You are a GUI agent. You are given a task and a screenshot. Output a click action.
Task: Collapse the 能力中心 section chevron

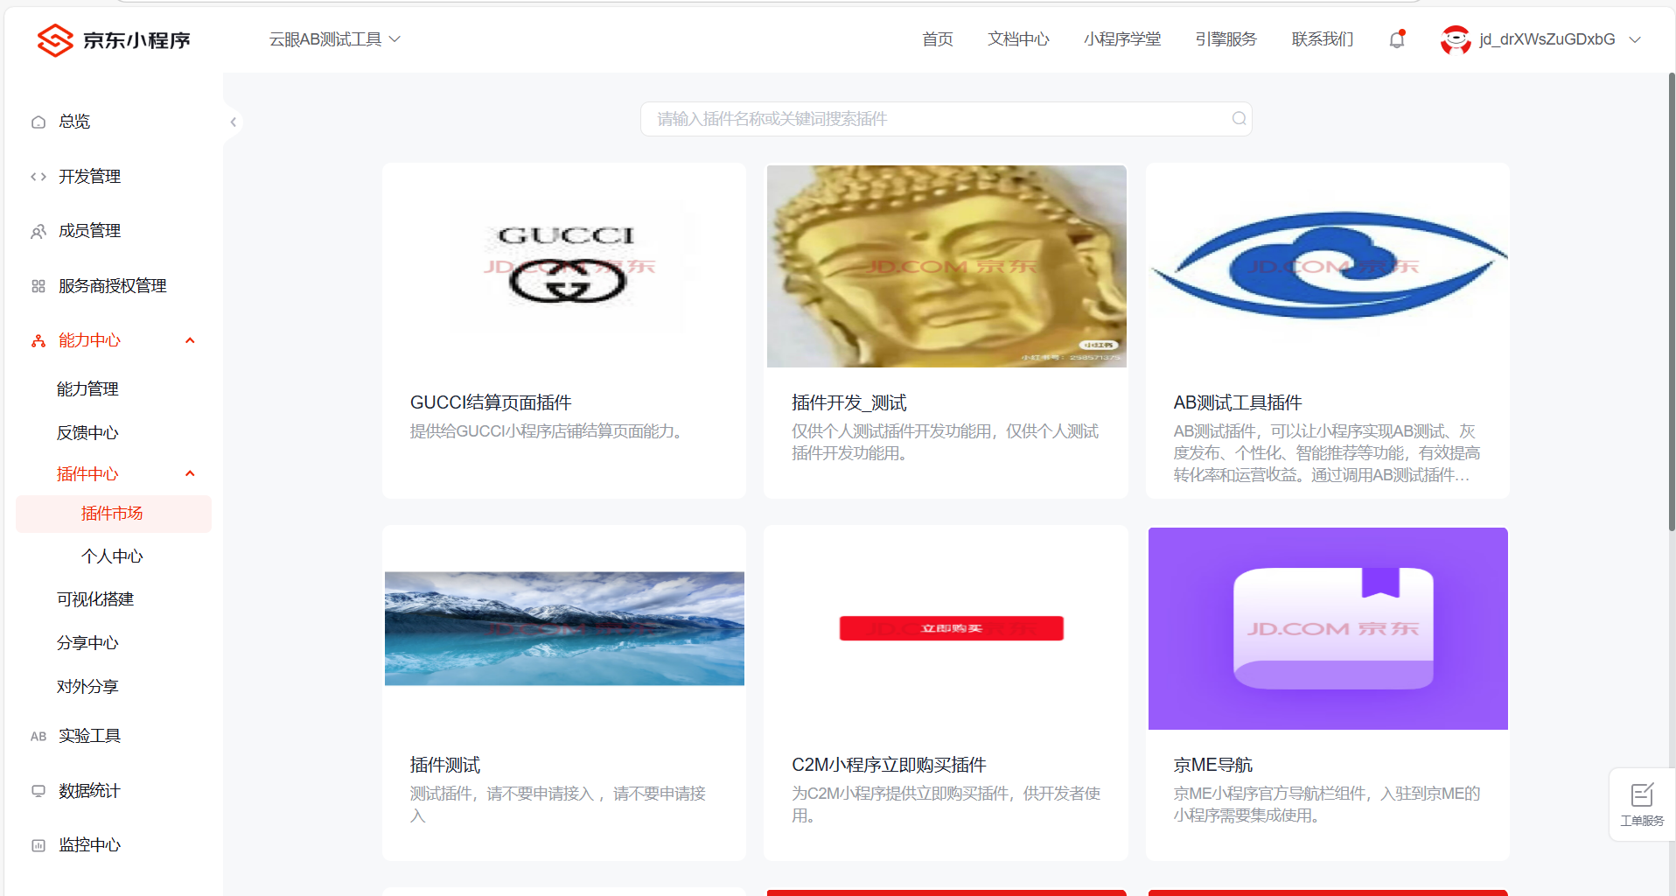click(190, 340)
